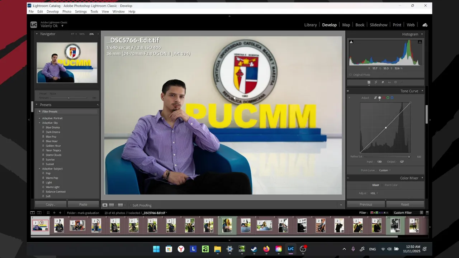Apply the Blue Drama preset
The height and width of the screenshot is (258, 459).
[53, 128]
